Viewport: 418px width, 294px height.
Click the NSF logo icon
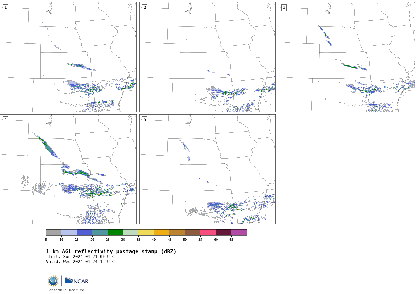(53, 281)
